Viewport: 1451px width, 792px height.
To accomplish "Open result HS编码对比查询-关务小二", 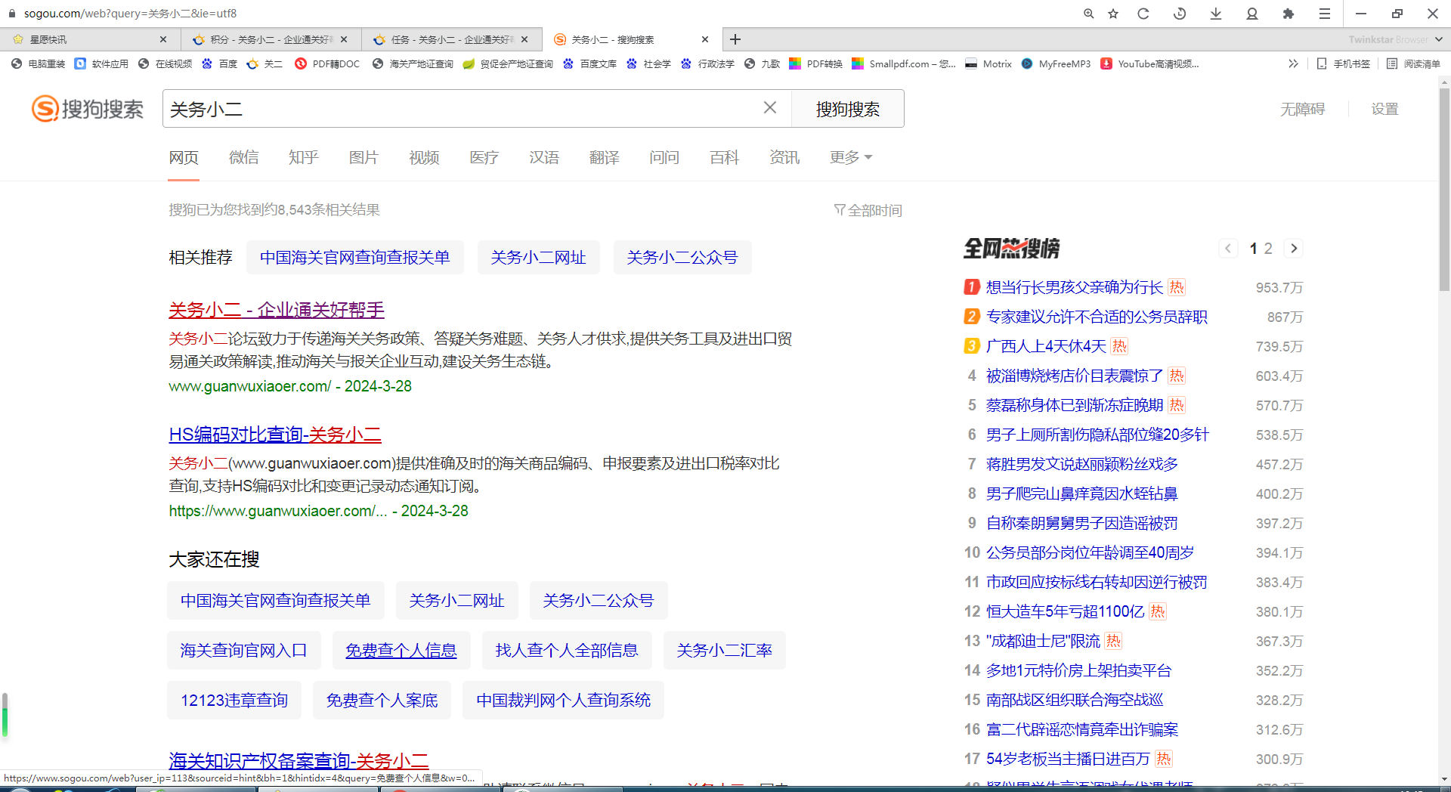I will tap(275, 435).
